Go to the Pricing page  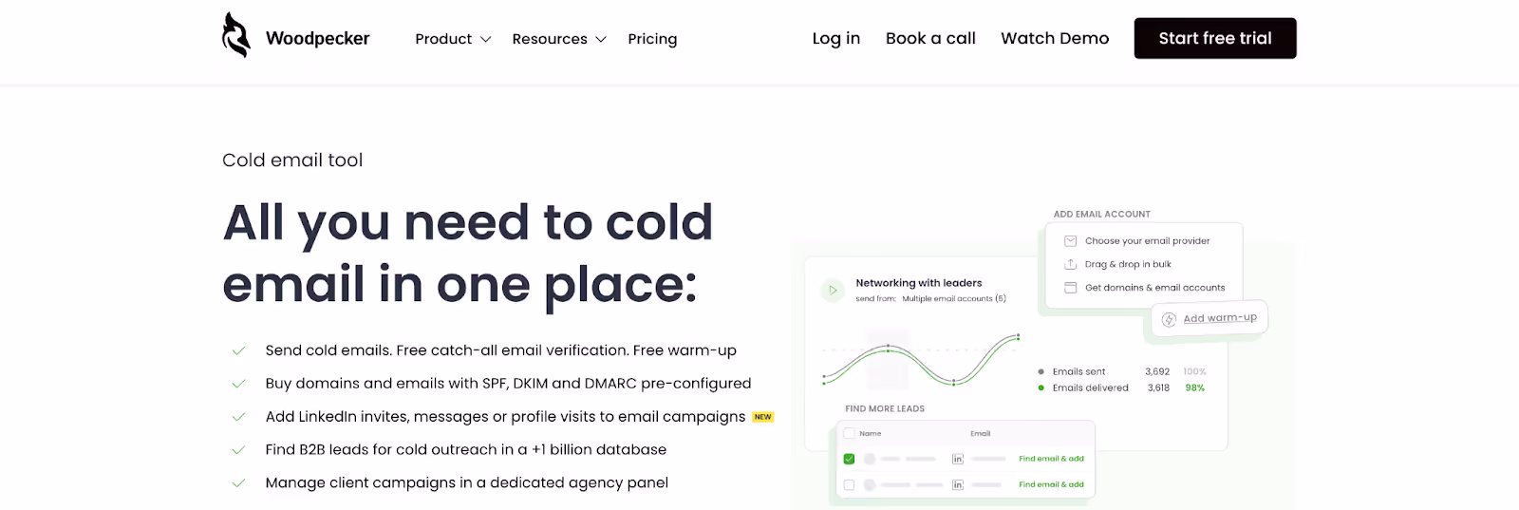[652, 39]
